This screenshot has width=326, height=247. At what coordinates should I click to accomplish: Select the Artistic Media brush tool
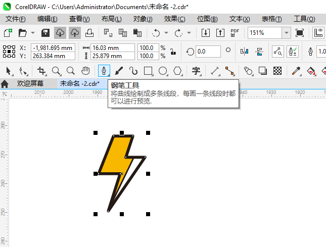coord(119,71)
